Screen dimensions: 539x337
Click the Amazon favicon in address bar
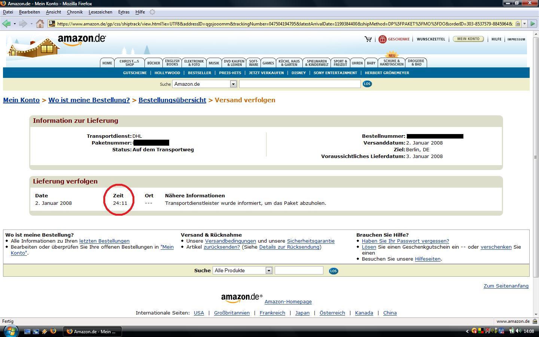click(52, 24)
